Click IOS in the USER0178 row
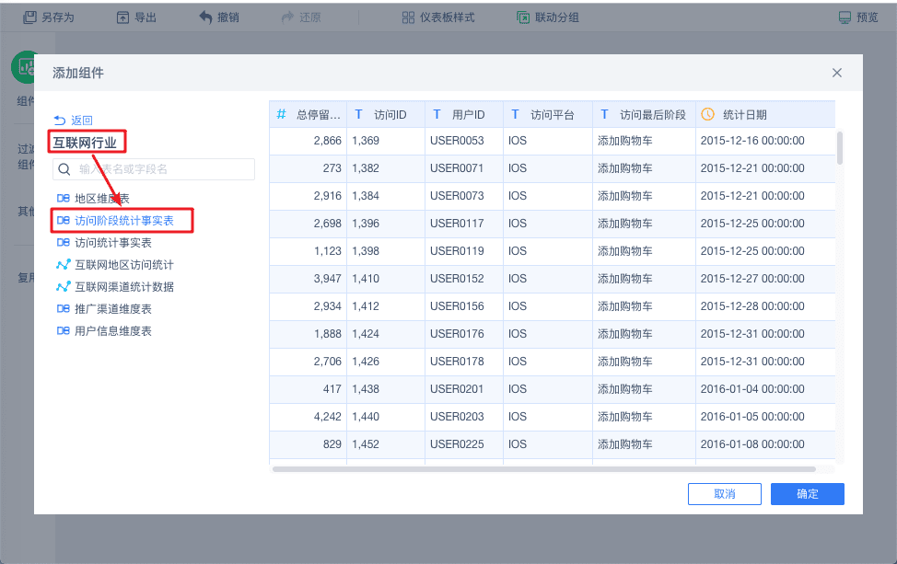The image size is (897, 564). pyautogui.click(x=518, y=362)
